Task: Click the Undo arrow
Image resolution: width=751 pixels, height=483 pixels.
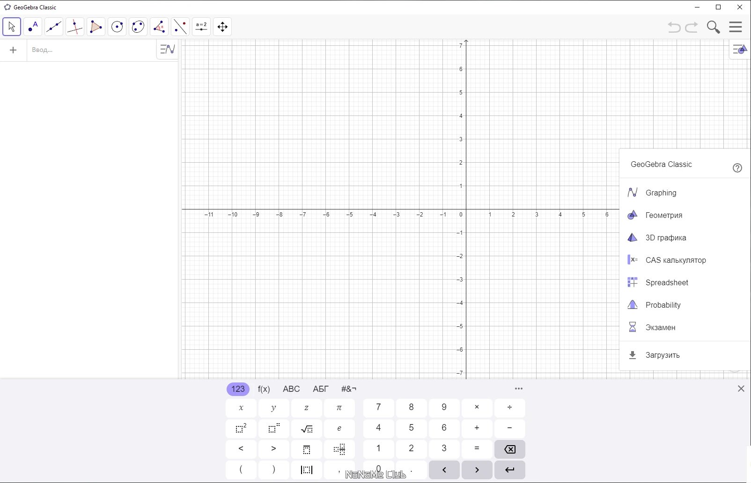Action: point(674,27)
